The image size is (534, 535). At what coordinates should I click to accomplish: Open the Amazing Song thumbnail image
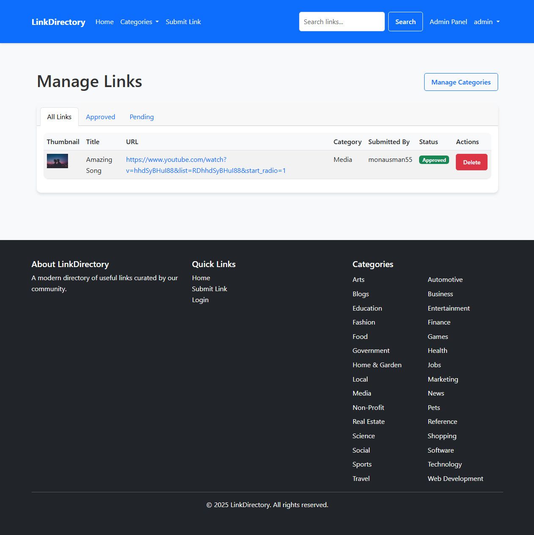coord(57,161)
